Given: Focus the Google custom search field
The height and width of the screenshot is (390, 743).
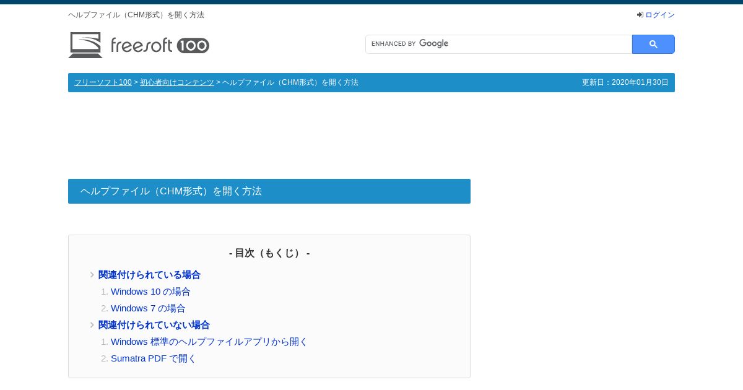Looking at the screenshot, I should click(498, 44).
